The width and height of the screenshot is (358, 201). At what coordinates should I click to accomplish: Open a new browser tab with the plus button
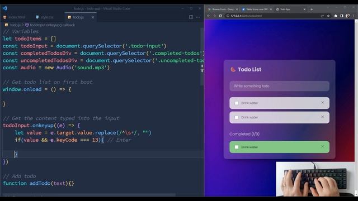tap(312, 9)
